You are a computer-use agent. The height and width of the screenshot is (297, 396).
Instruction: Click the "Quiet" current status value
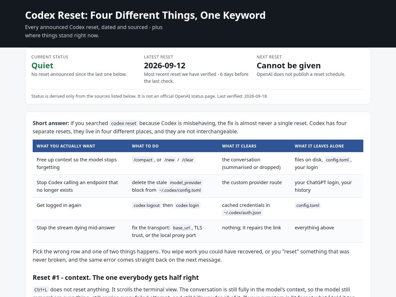[42, 65]
